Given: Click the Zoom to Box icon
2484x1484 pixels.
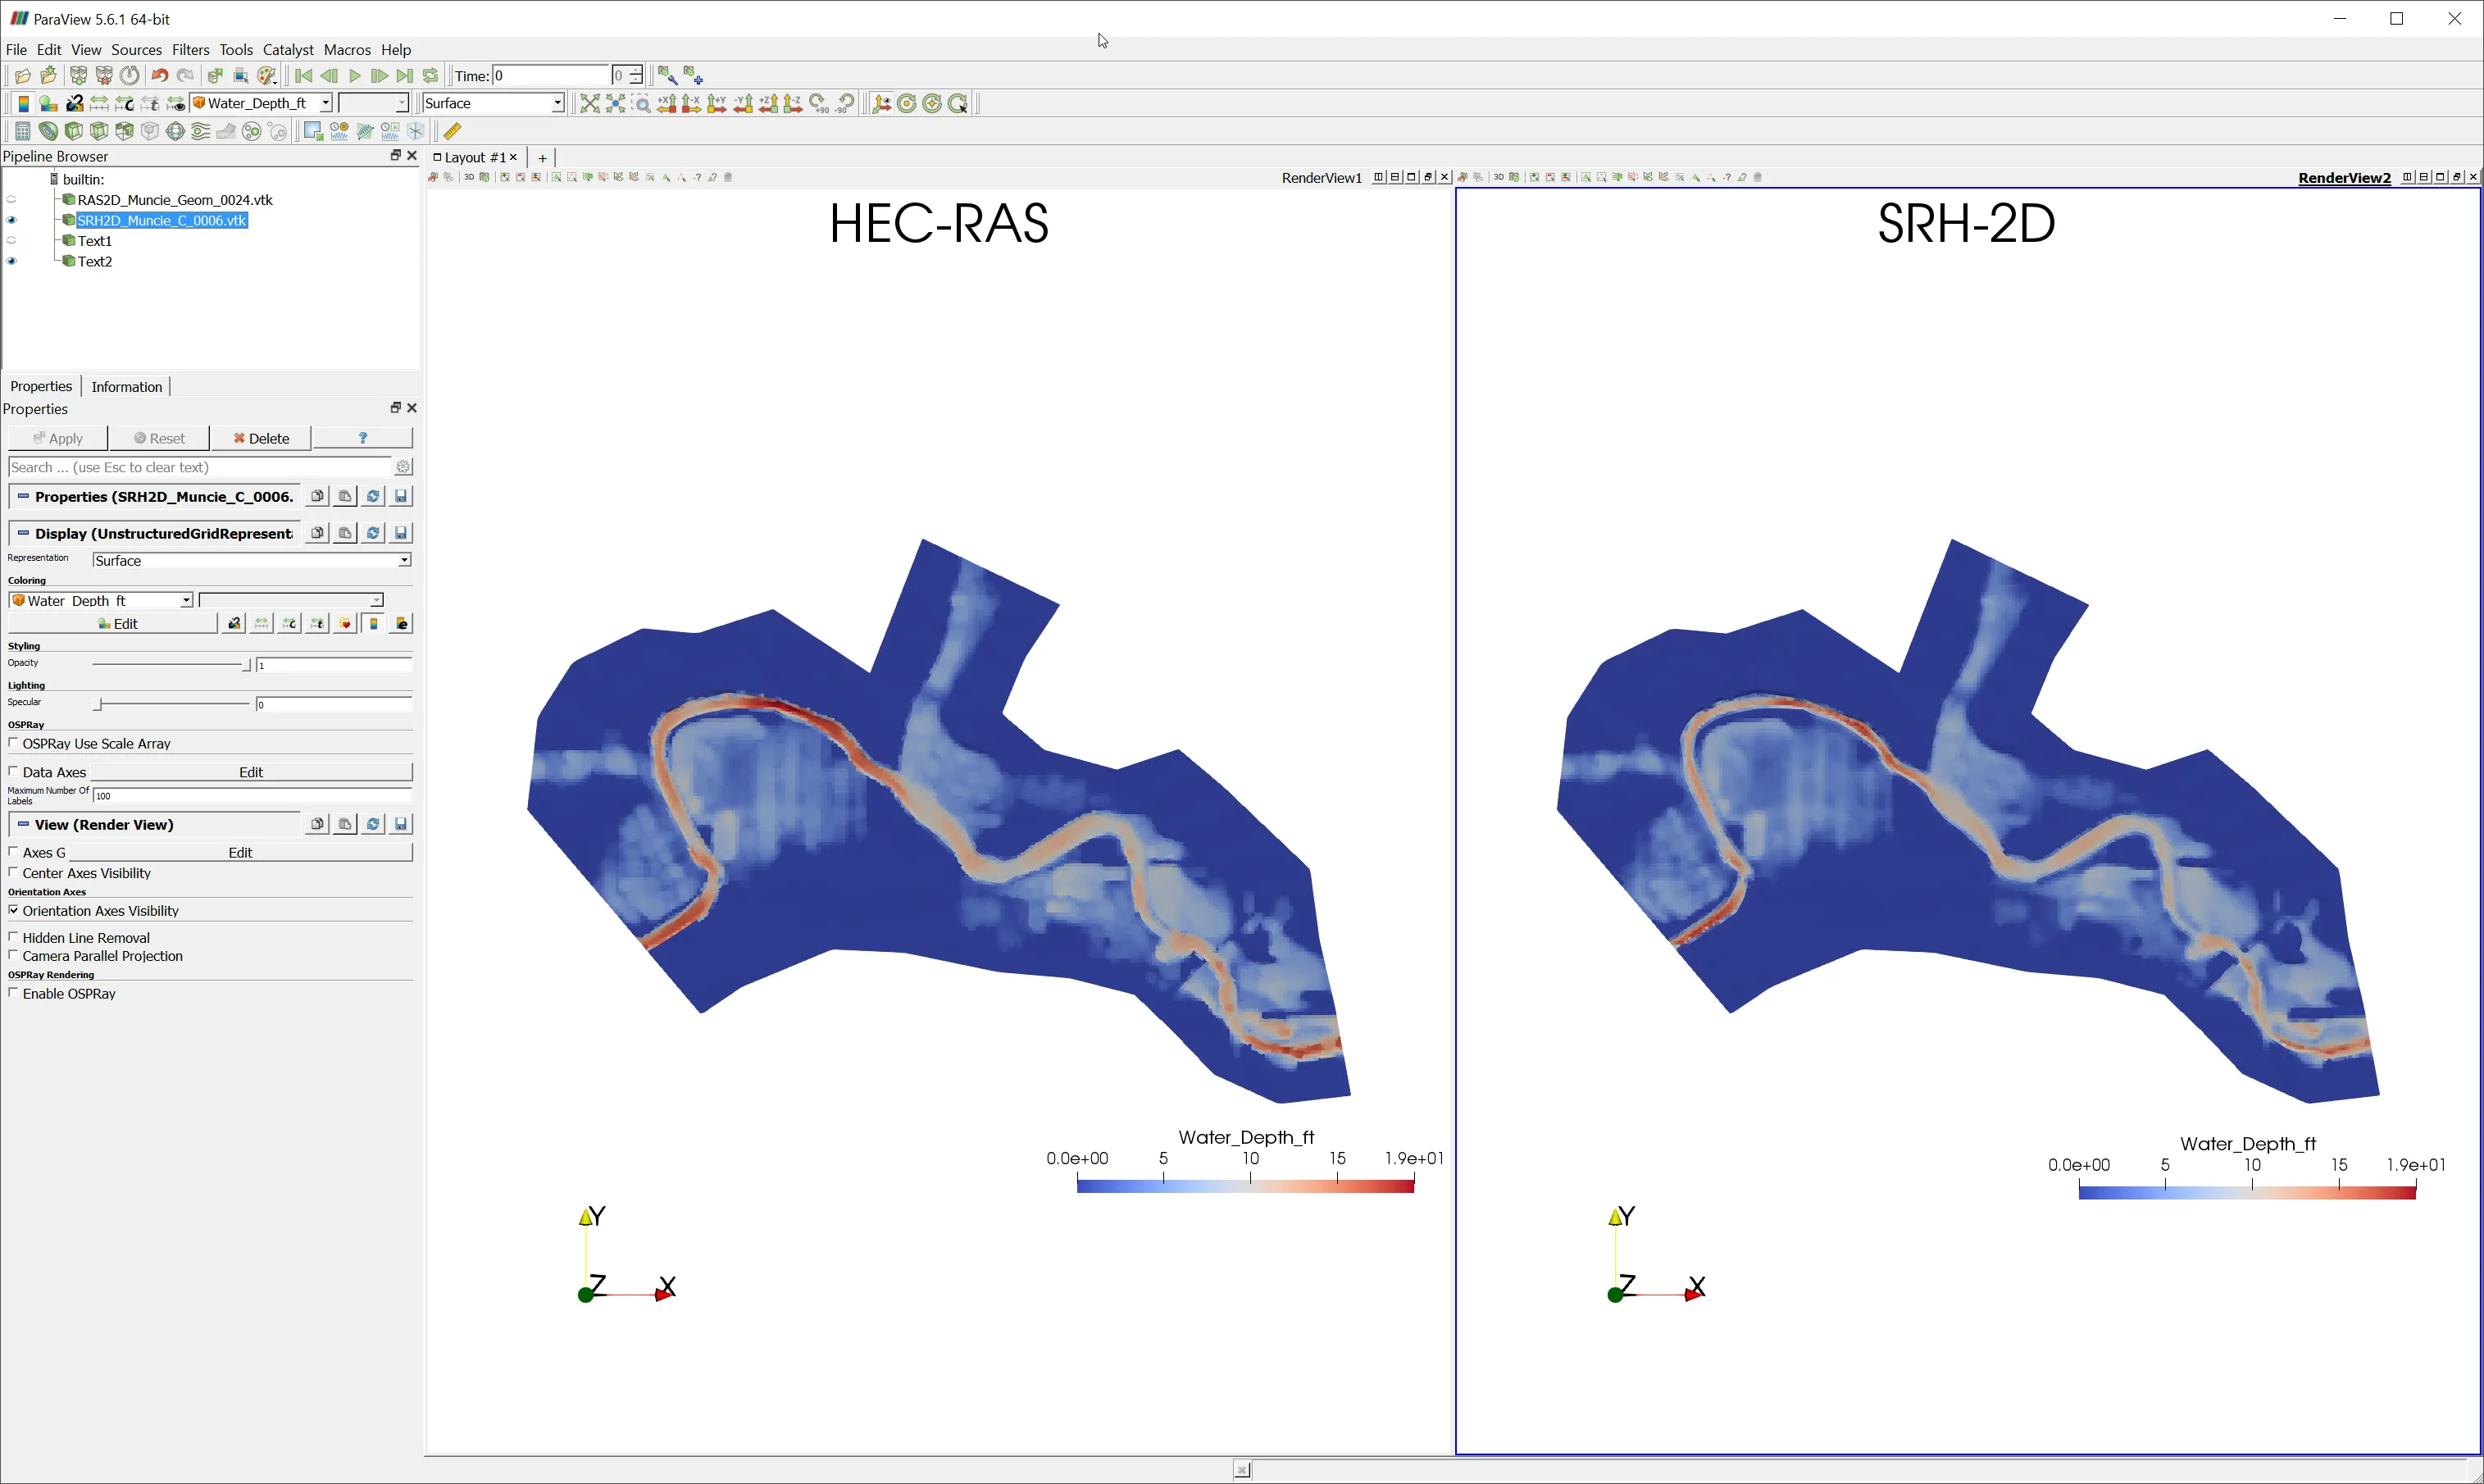Looking at the screenshot, I should click(x=642, y=103).
